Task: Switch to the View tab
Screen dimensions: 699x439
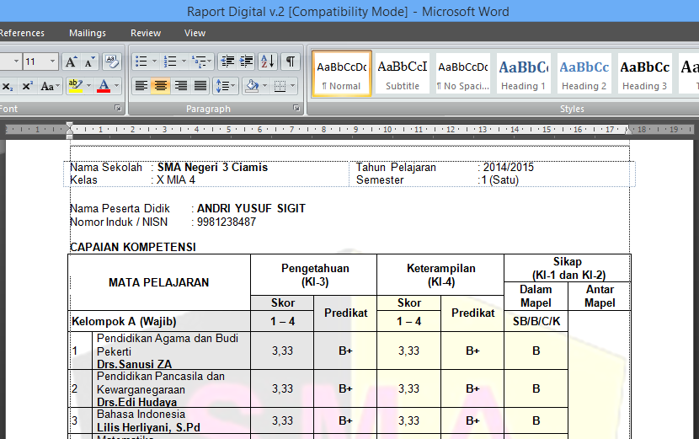Action: coord(195,33)
